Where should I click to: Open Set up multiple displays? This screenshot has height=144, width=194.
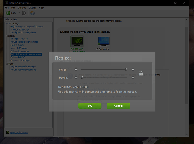pyautogui.click(x=22, y=60)
